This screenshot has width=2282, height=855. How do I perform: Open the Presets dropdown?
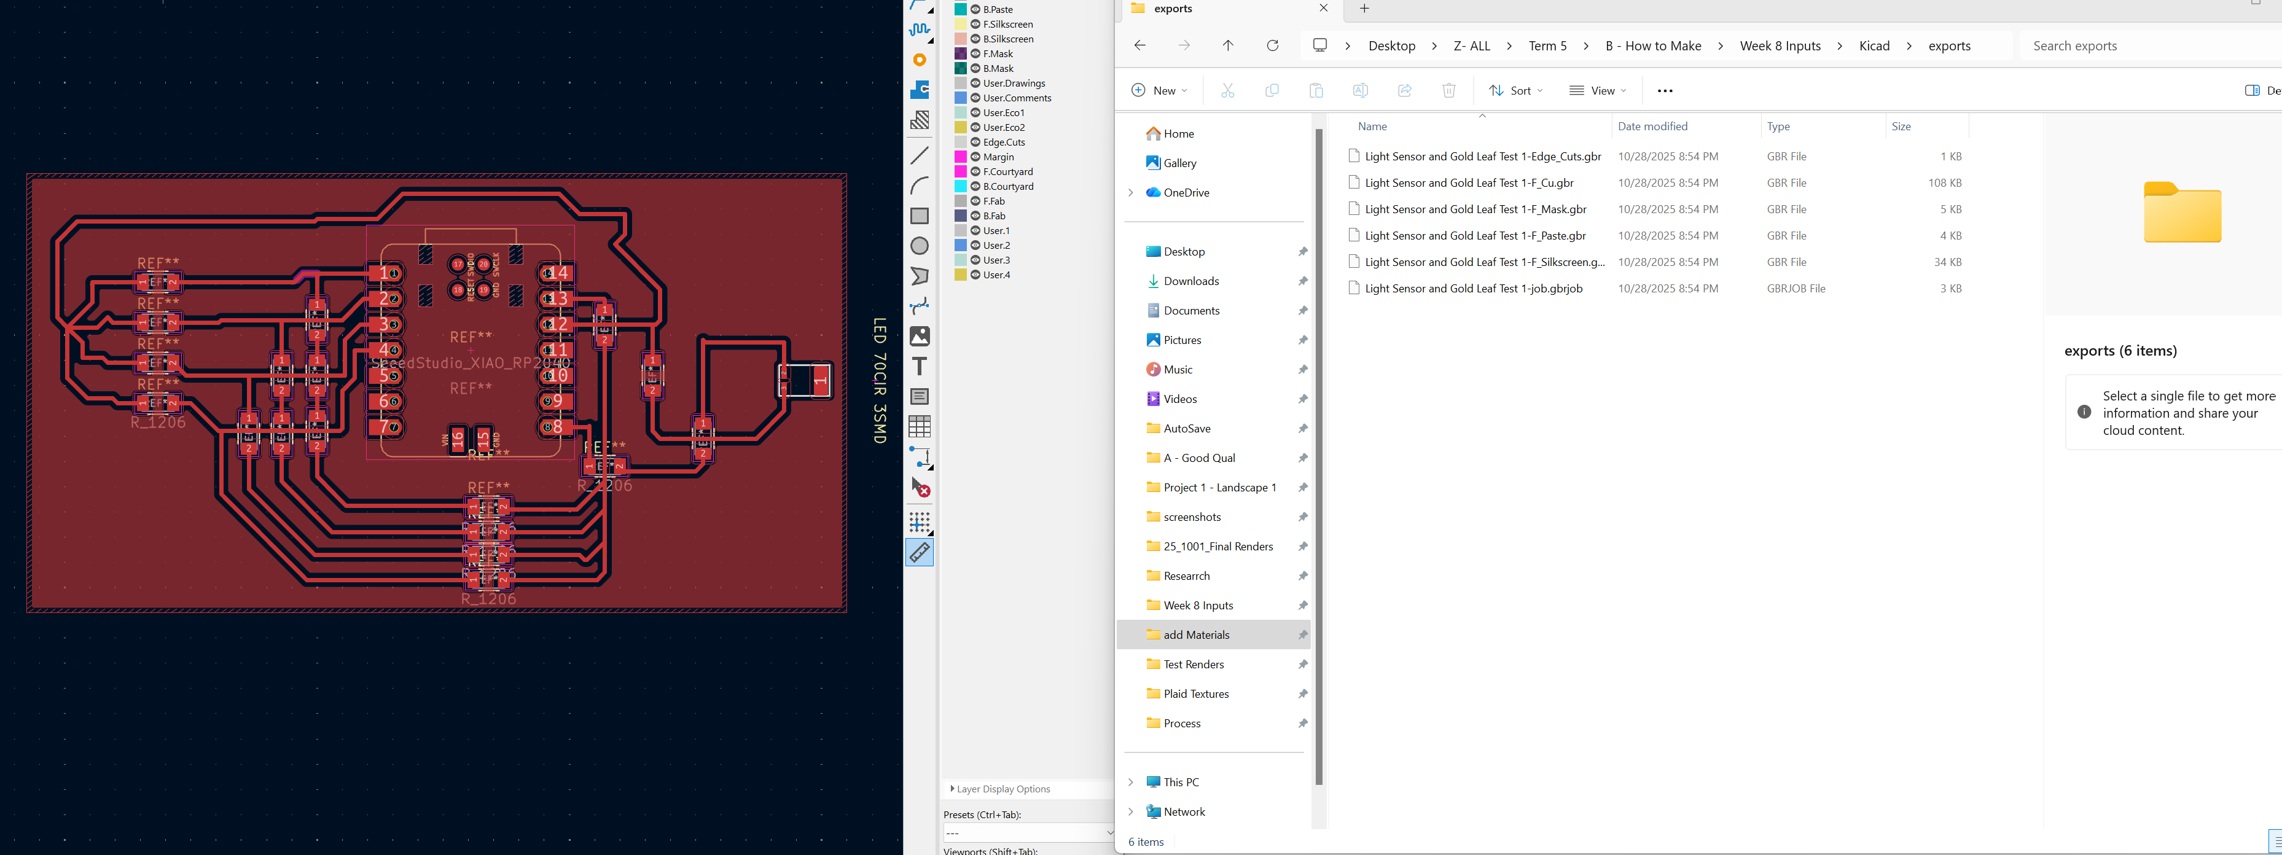pyautogui.click(x=1028, y=833)
